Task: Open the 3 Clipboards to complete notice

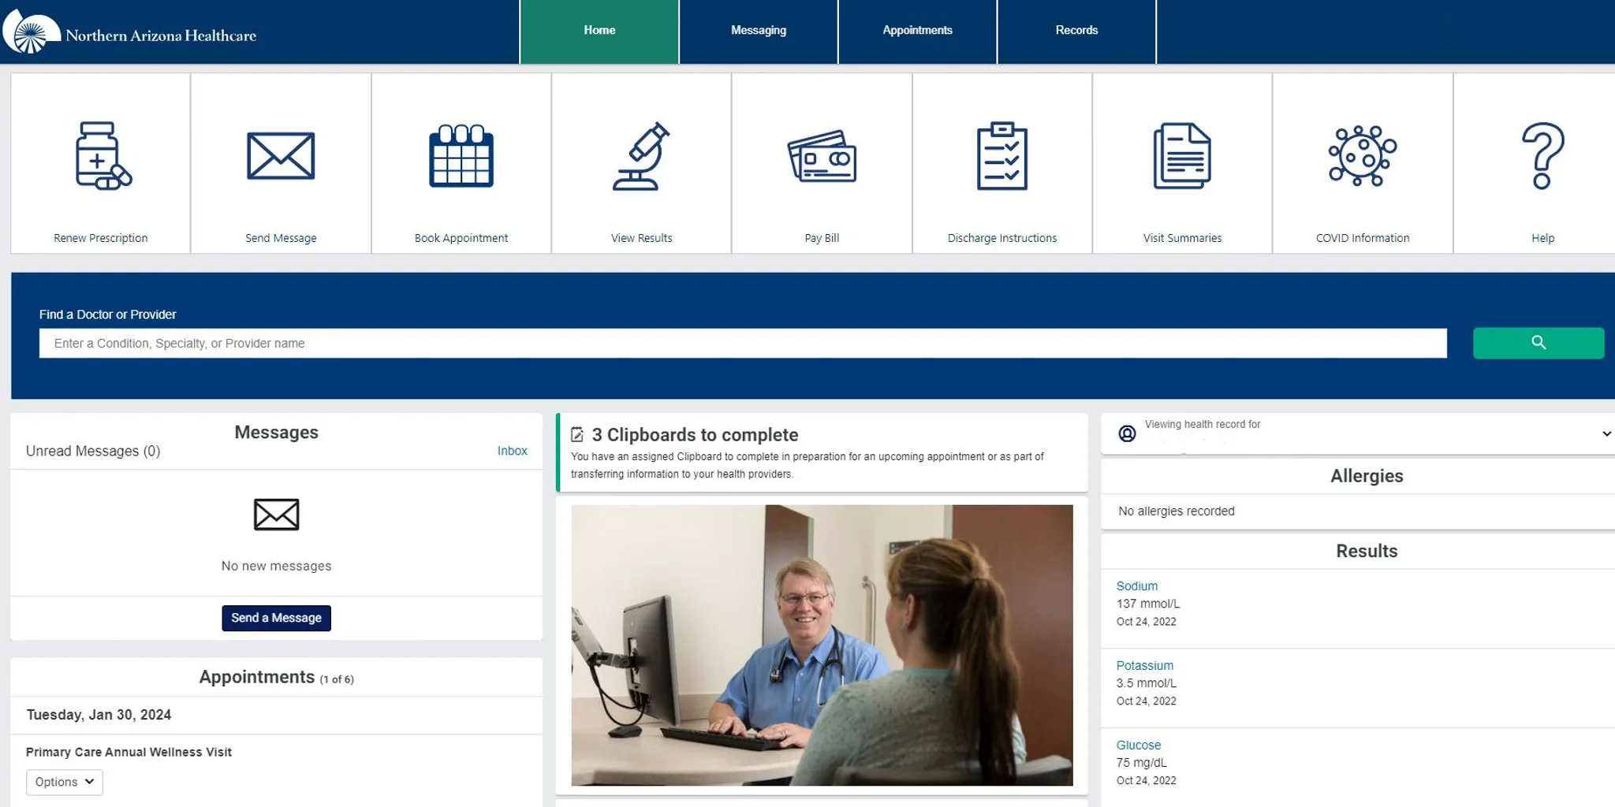Action: click(694, 435)
